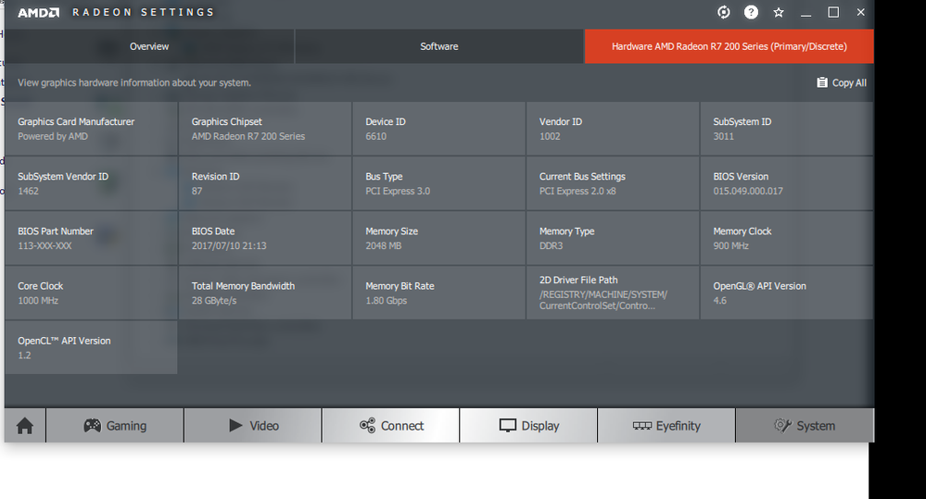Screen dimensions: 926x499
Task: Select the Graphics Chipset tile
Action: (x=265, y=129)
